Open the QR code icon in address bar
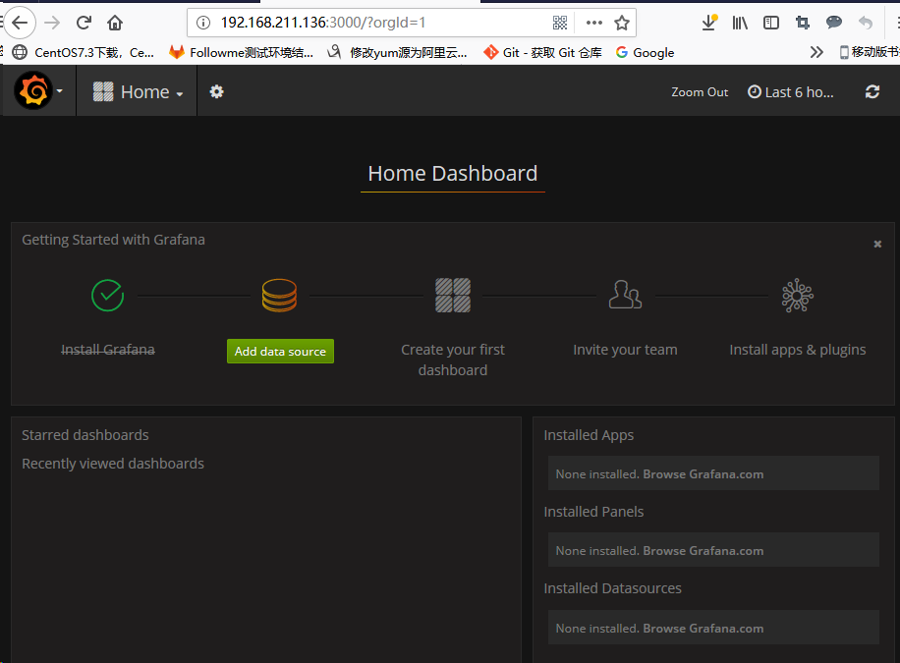Image resolution: width=900 pixels, height=663 pixels. (560, 23)
